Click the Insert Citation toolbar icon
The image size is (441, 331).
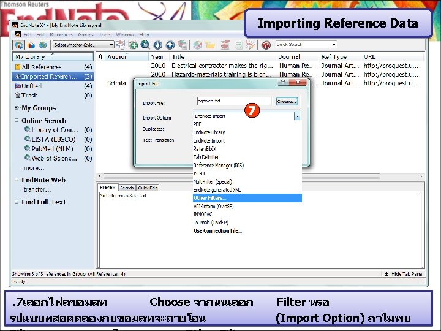point(225,45)
